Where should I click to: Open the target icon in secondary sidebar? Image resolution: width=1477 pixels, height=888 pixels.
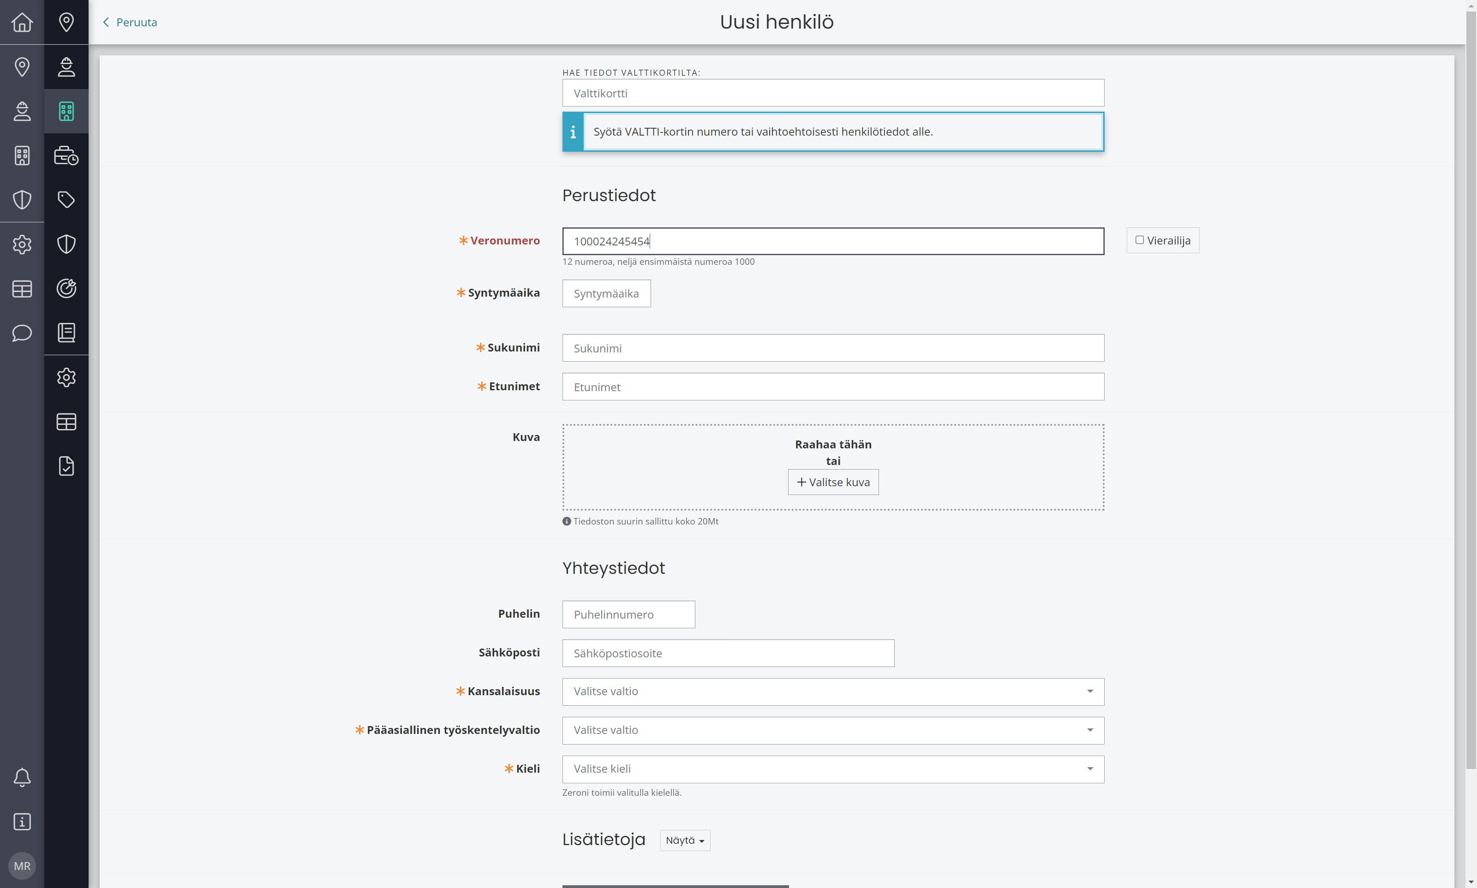click(66, 288)
